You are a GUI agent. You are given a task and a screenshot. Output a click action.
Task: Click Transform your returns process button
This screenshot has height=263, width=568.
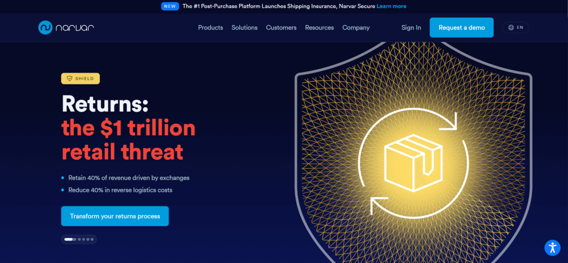click(x=115, y=216)
